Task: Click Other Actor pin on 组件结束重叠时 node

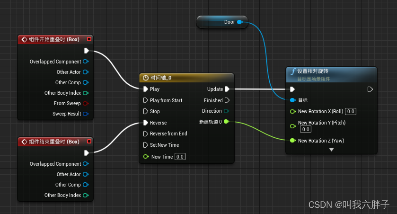Action: tap(86, 174)
